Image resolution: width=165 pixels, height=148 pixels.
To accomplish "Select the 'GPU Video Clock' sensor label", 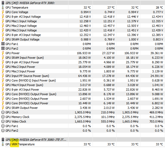I will click(x=16, y=121).
